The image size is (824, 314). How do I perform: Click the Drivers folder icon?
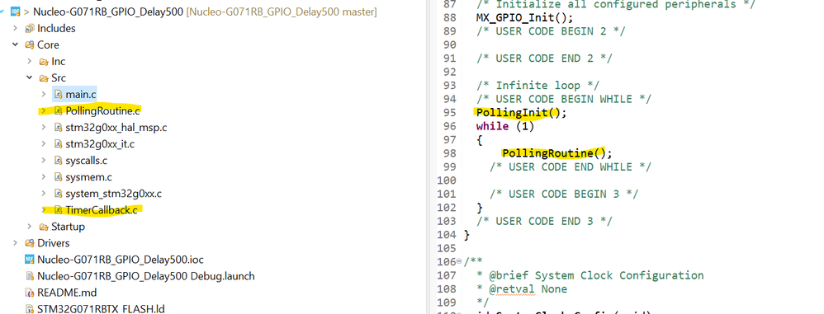30,243
